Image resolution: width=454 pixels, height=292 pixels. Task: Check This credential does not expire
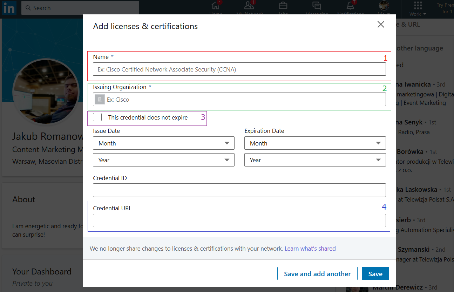(x=97, y=117)
